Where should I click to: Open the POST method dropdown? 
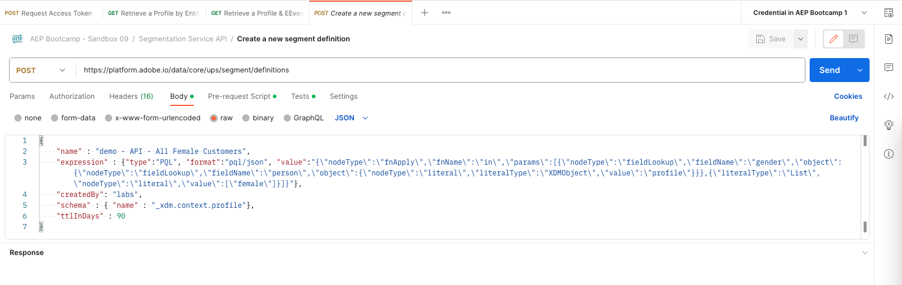41,70
